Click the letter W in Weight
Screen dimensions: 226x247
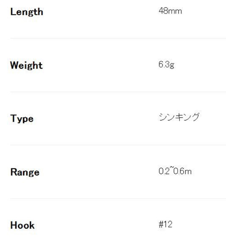point(15,65)
